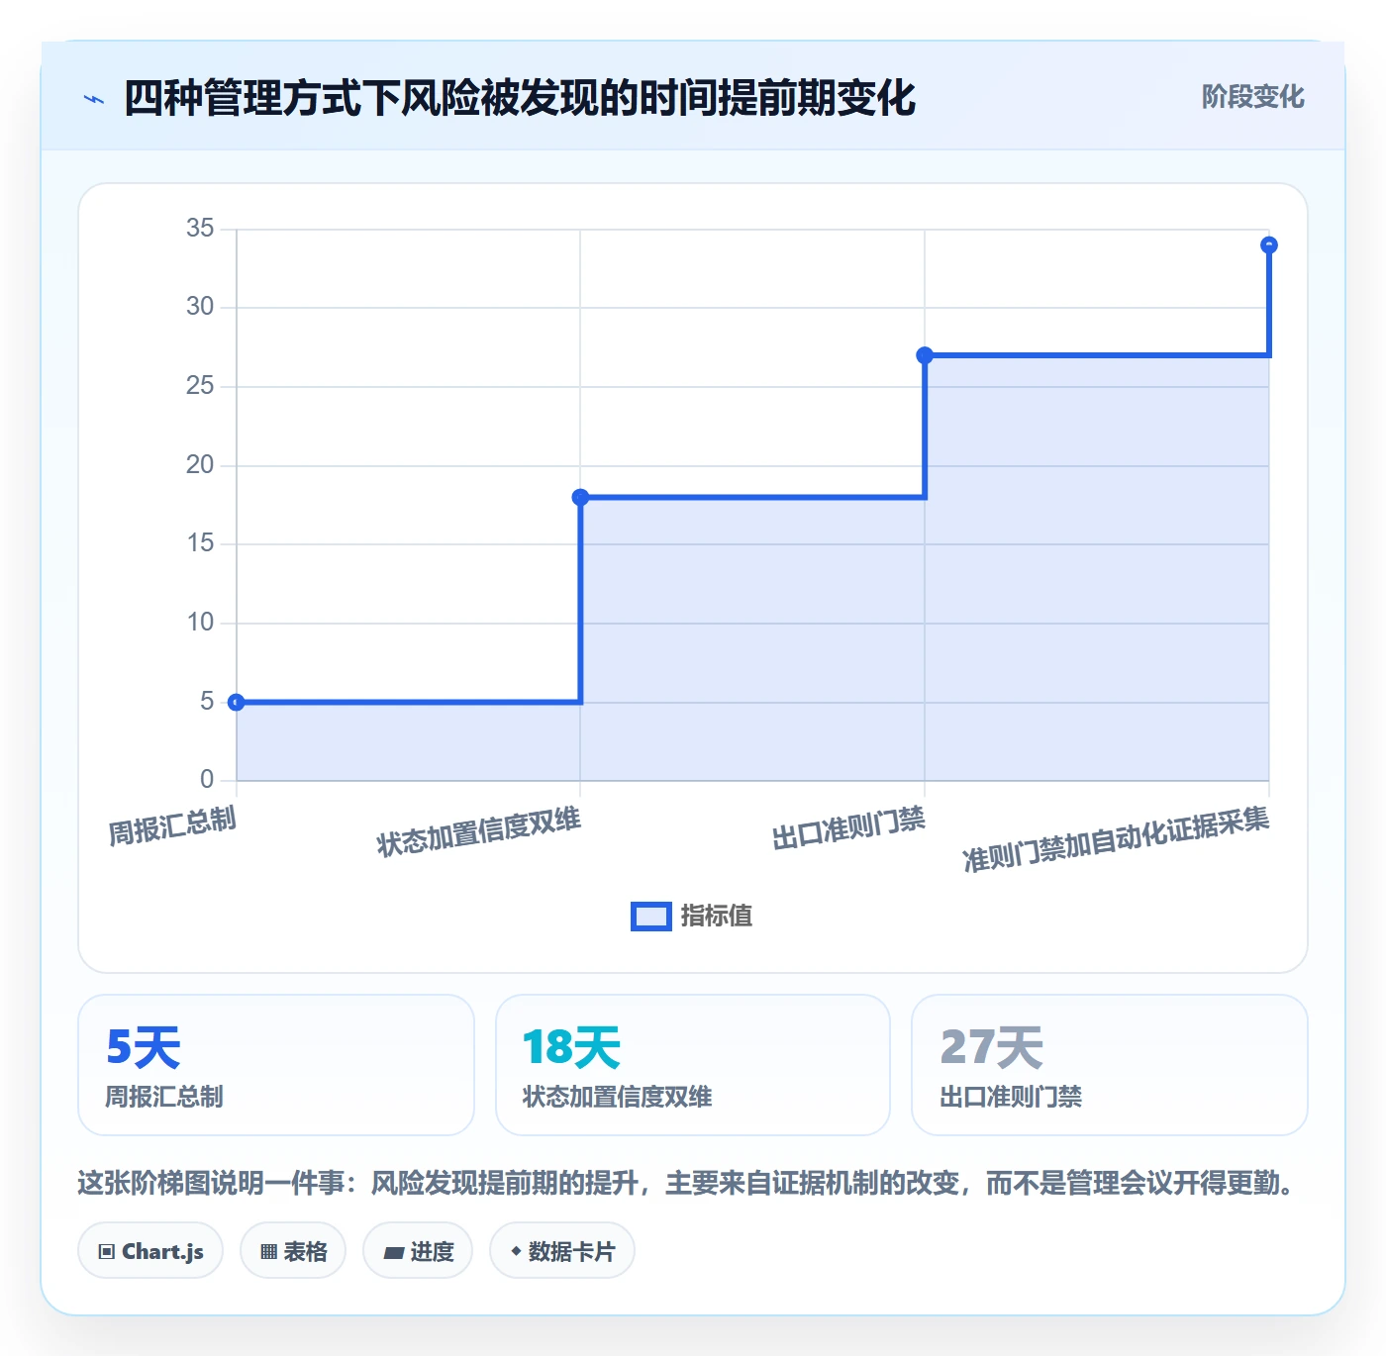Click the y-axis value 35
The width and height of the screenshot is (1386, 1356).
tap(200, 228)
